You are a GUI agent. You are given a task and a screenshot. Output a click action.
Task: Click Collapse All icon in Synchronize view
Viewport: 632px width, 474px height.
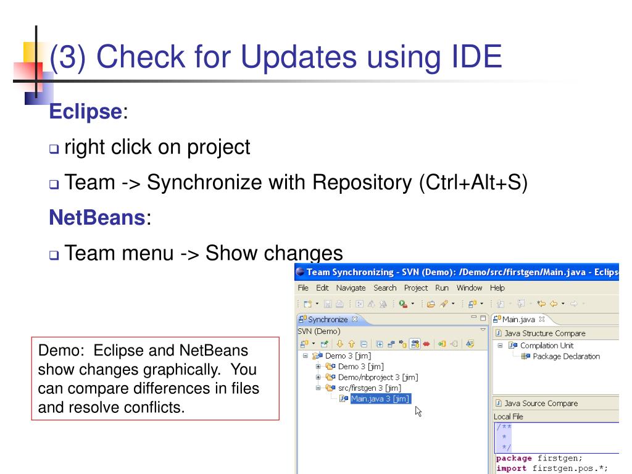click(364, 344)
